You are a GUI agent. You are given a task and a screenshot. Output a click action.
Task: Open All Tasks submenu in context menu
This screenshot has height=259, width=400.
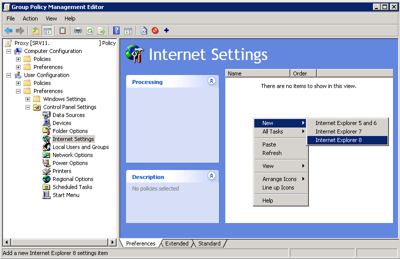click(280, 131)
